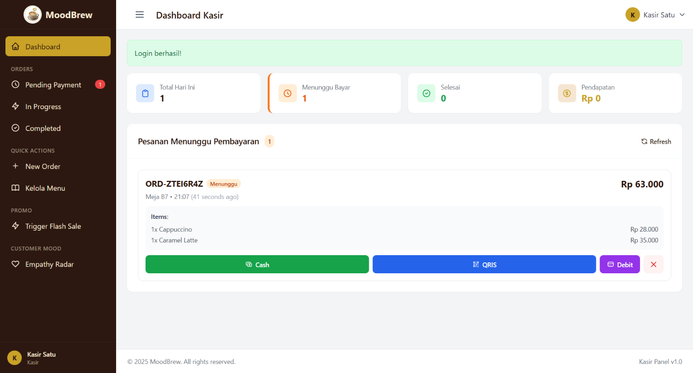Pay order ORD-ZTEI6R4Z with Cash
This screenshot has height=373, width=693.
(x=257, y=264)
